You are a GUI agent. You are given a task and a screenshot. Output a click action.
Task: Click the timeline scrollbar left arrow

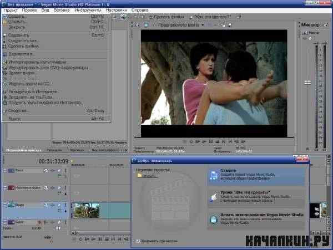pyautogui.click(x=73, y=233)
